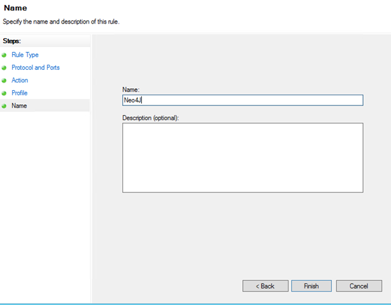This screenshot has width=391, height=305.
Task: Select the Name step in the sidebar
Action: (19, 106)
